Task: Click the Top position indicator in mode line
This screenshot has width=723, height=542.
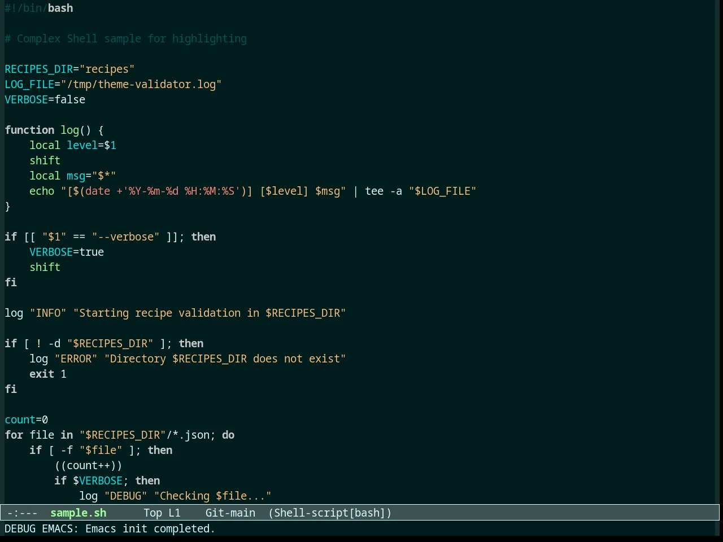Action: point(153,513)
